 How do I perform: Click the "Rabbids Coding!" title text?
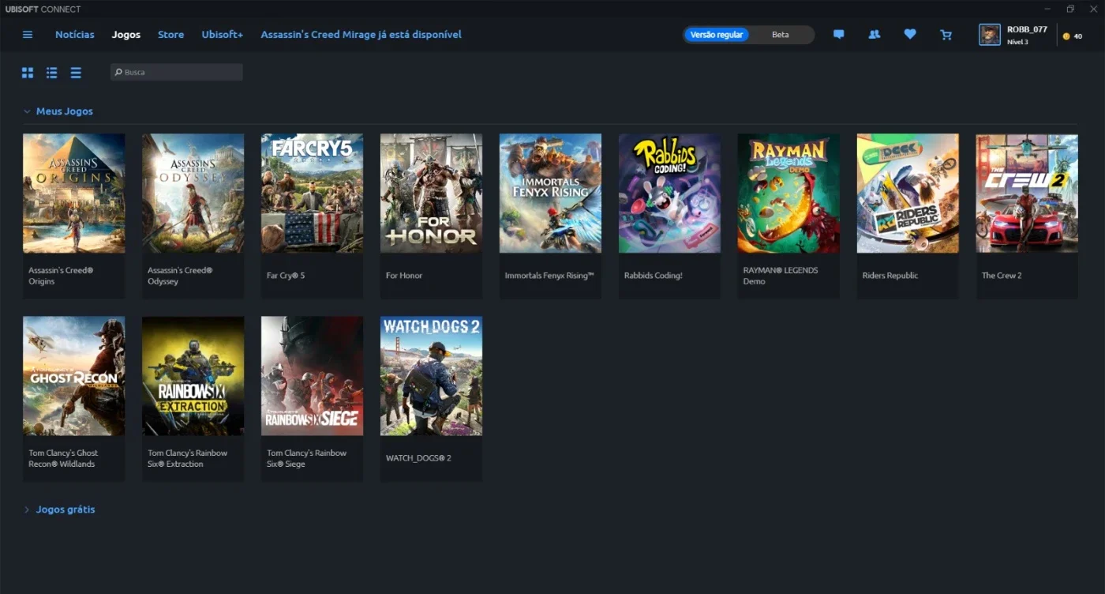(654, 276)
